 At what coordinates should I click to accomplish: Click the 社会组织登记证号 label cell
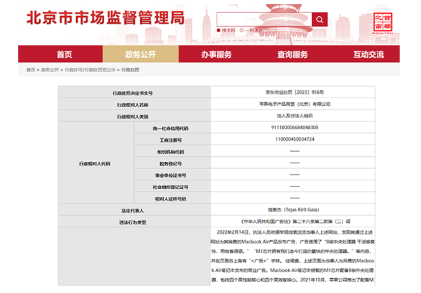tap(172, 186)
